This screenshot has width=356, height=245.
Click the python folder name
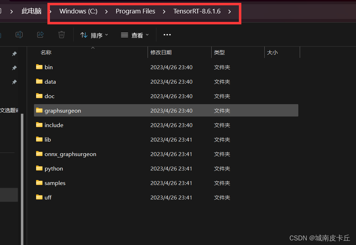click(53, 169)
